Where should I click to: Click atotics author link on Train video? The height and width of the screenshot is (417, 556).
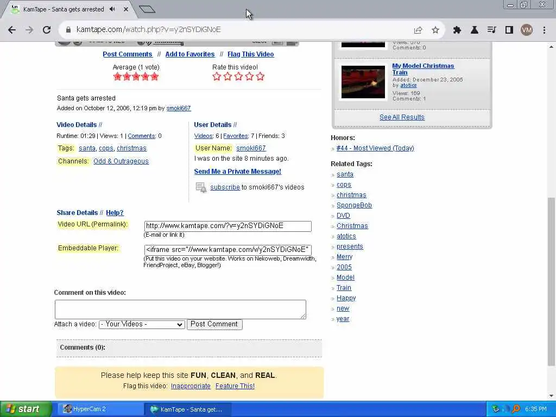point(408,85)
